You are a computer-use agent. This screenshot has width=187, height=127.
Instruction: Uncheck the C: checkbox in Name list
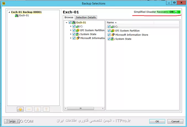tap(109, 26)
